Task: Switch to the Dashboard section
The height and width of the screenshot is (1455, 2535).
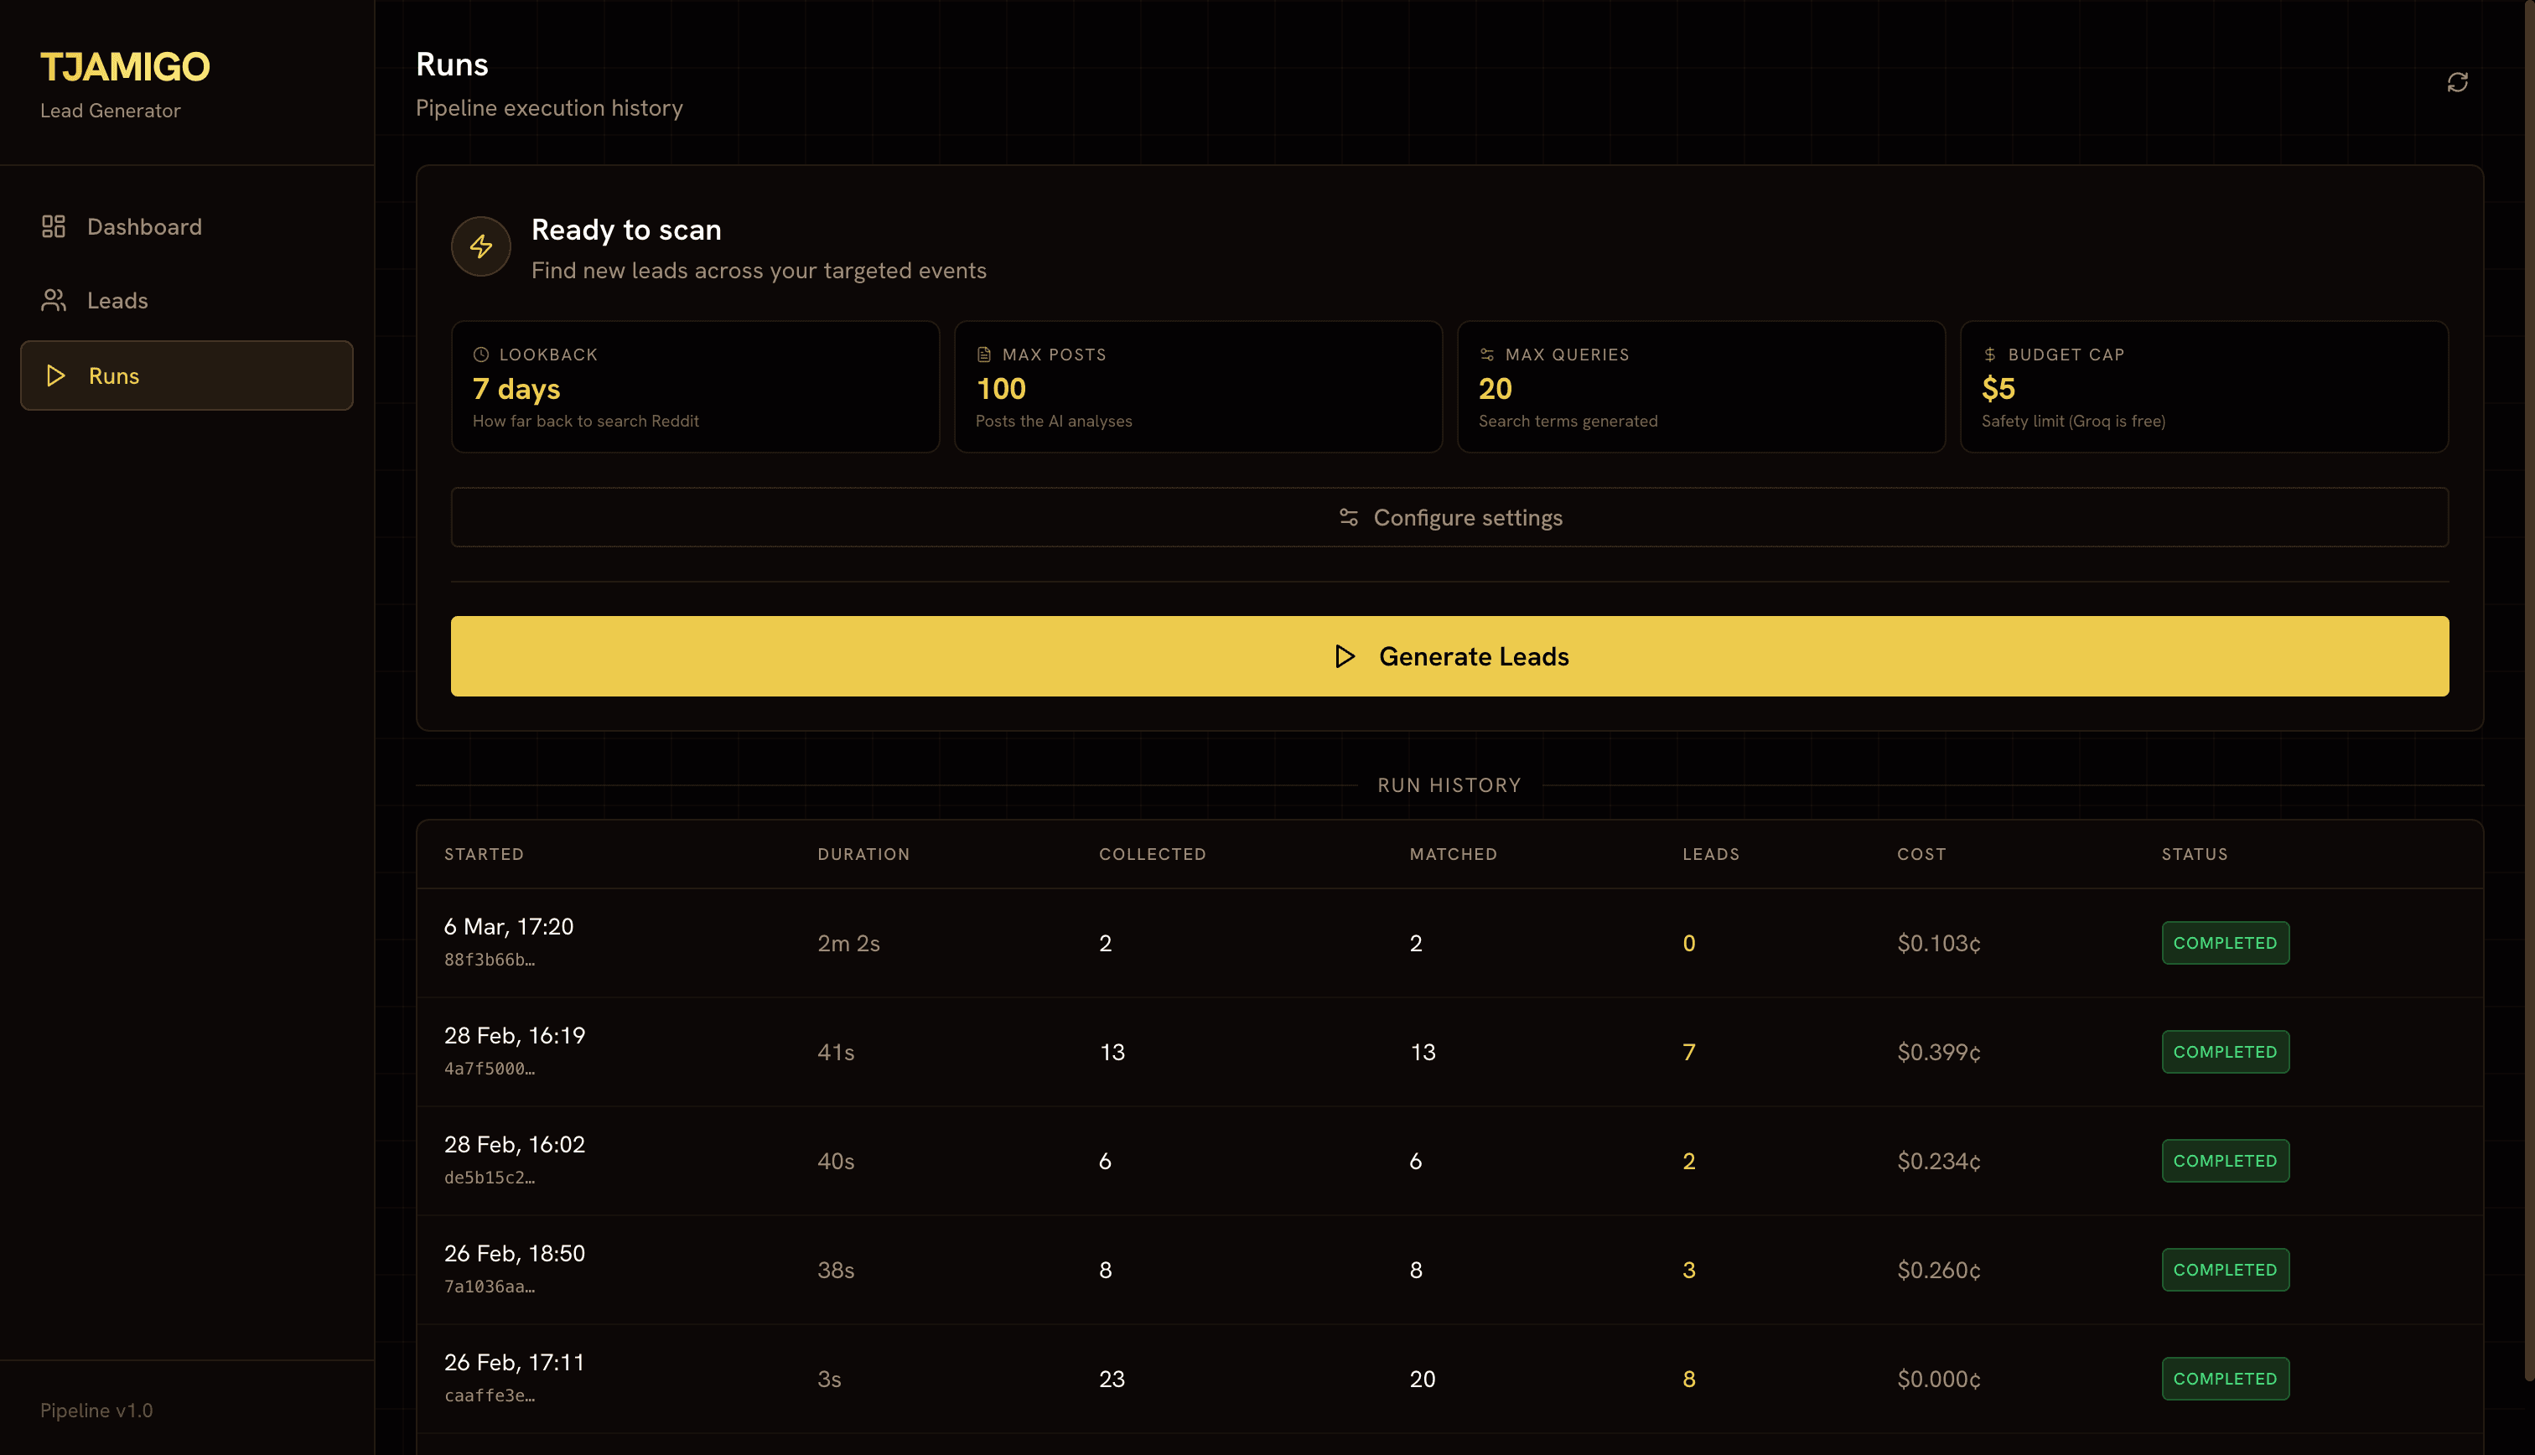Action: tap(144, 225)
